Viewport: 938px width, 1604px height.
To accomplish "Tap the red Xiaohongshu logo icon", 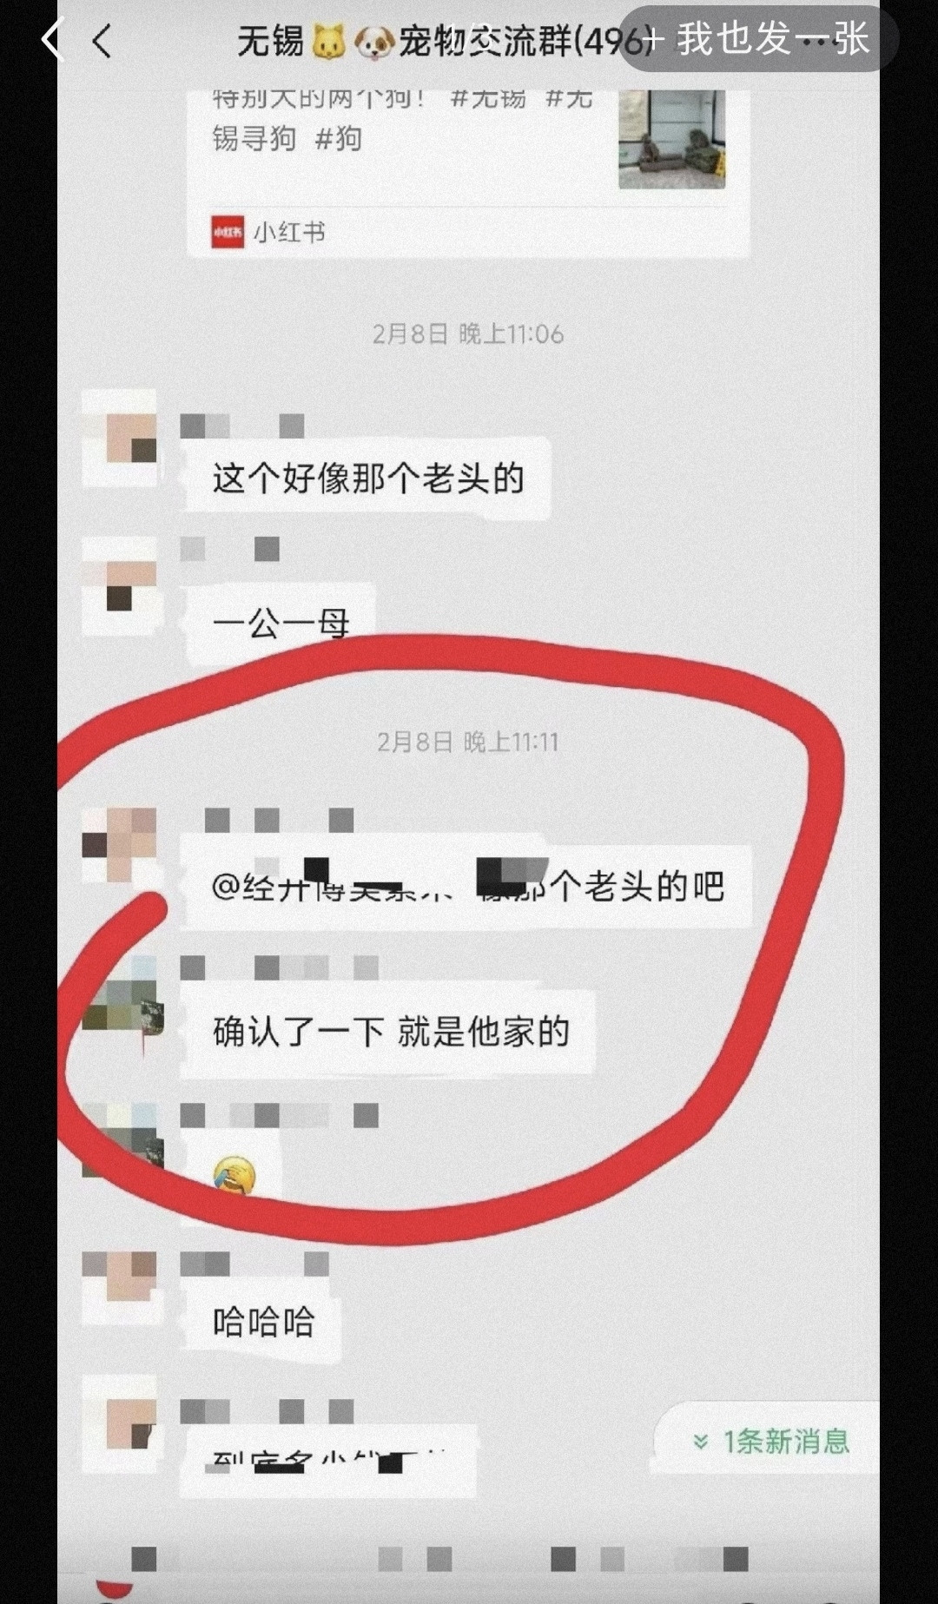I will click(228, 233).
